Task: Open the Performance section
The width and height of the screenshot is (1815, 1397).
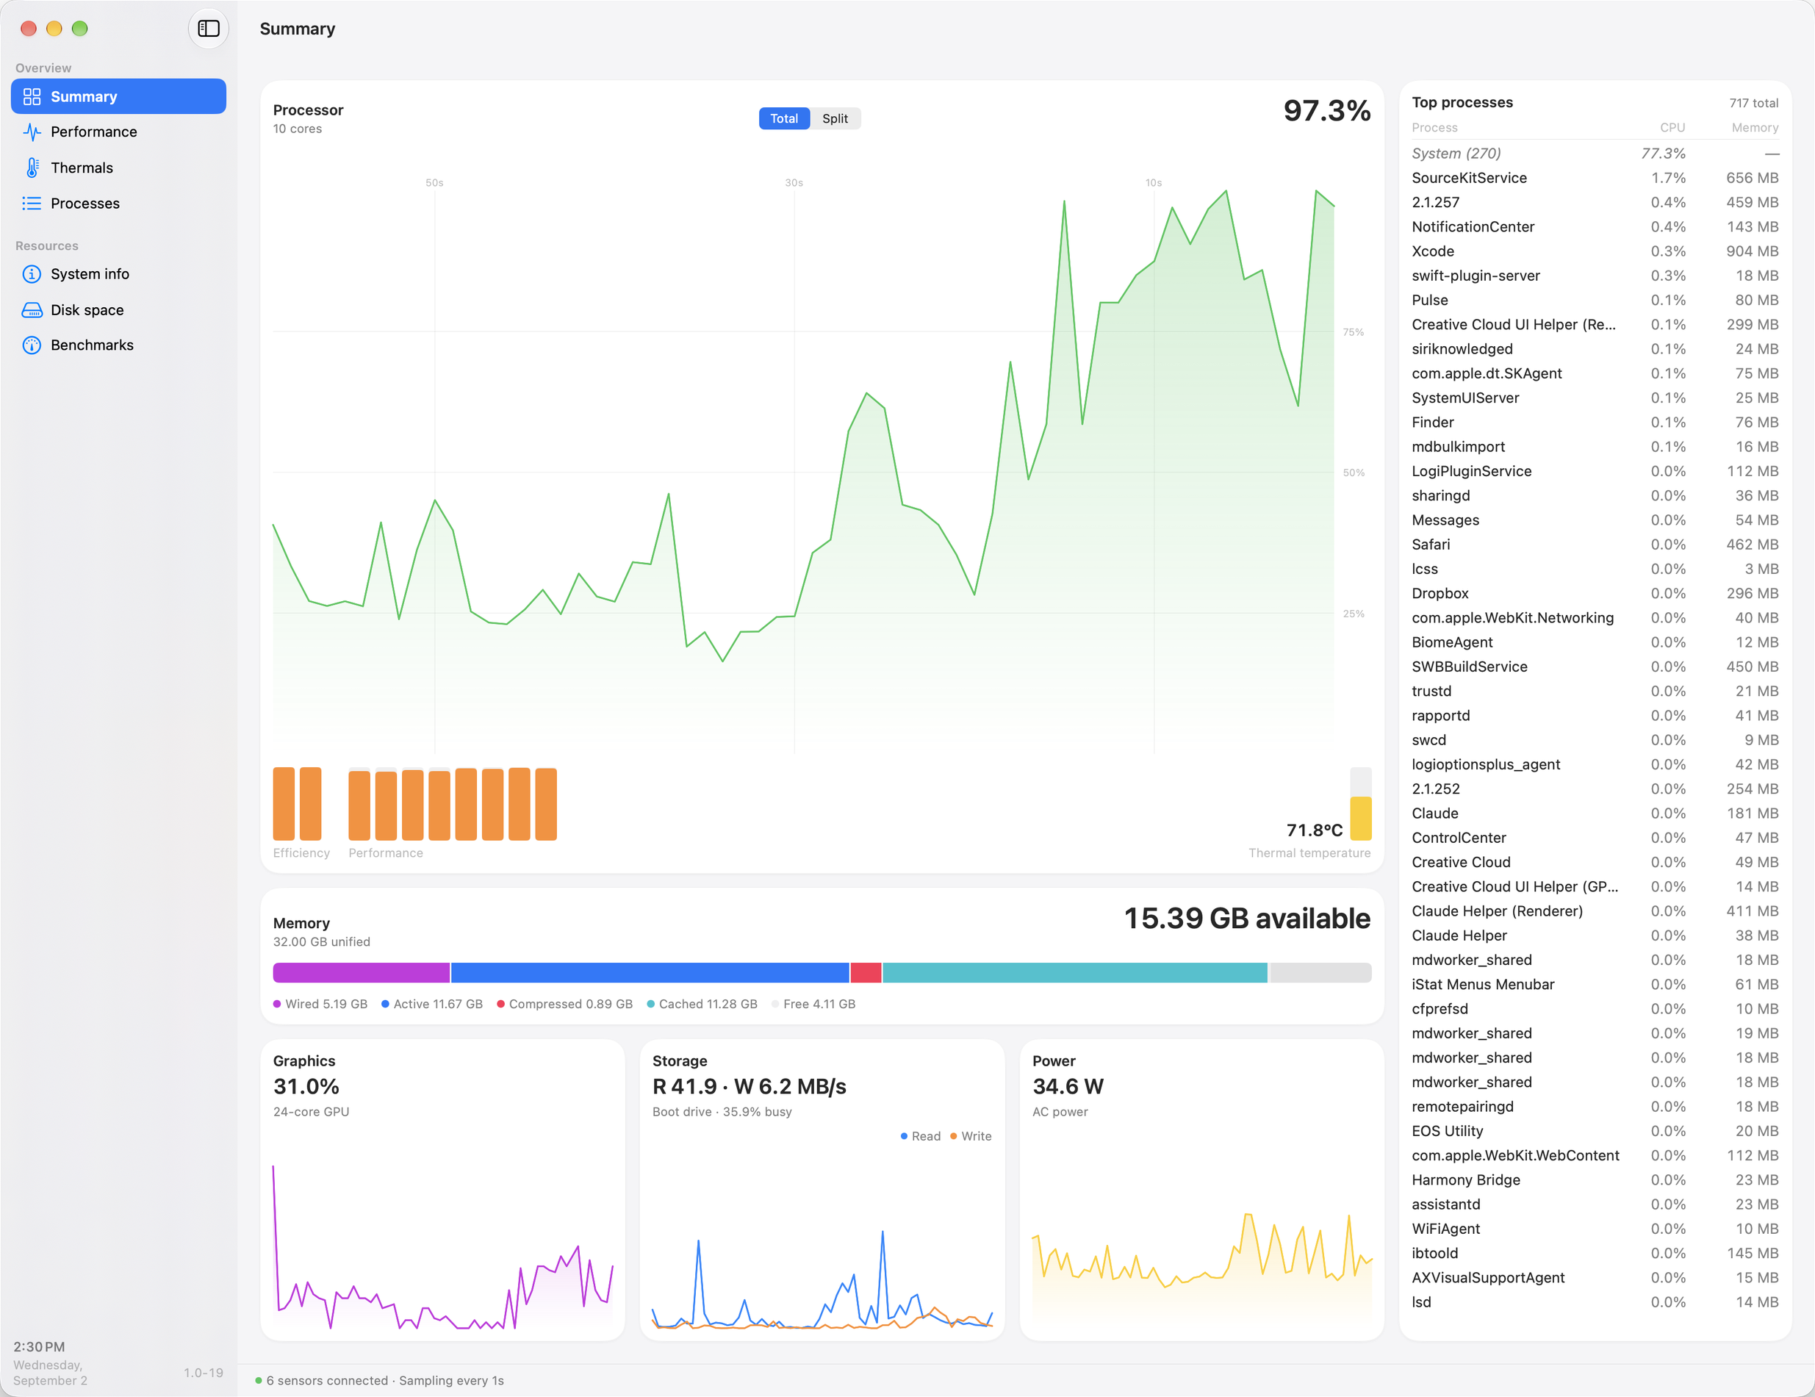Action: pyautogui.click(x=119, y=132)
